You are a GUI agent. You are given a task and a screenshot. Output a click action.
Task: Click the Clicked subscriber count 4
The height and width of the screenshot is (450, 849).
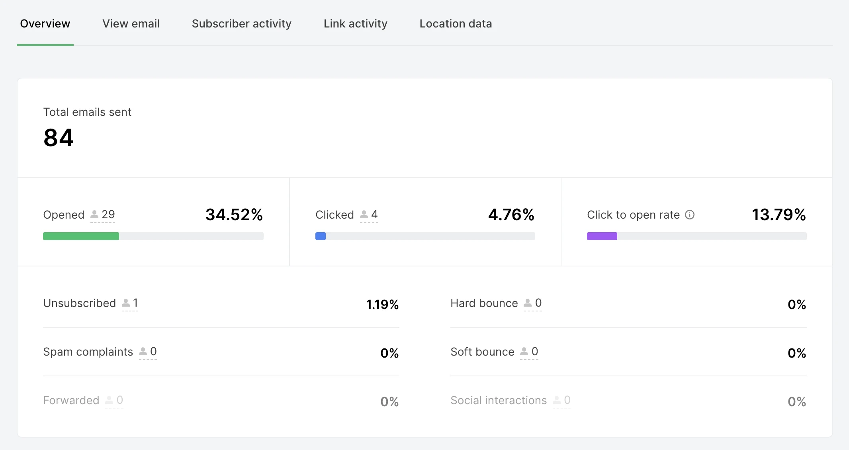point(374,215)
